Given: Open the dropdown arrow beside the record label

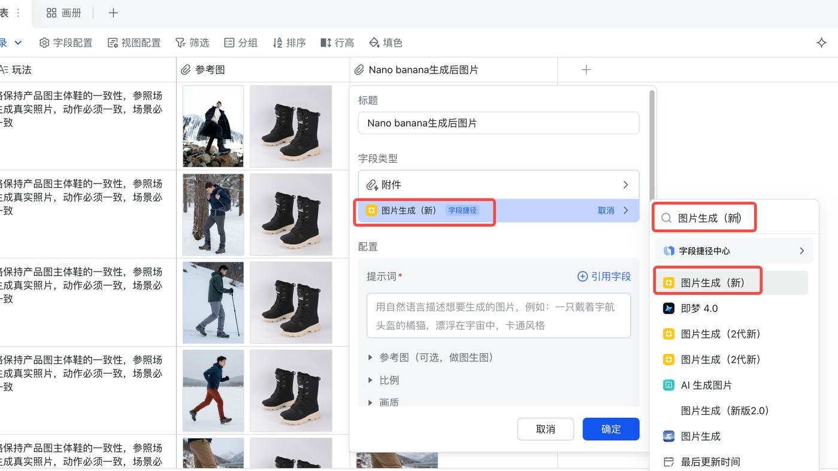Looking at the screenshot, I should point(18,42).
